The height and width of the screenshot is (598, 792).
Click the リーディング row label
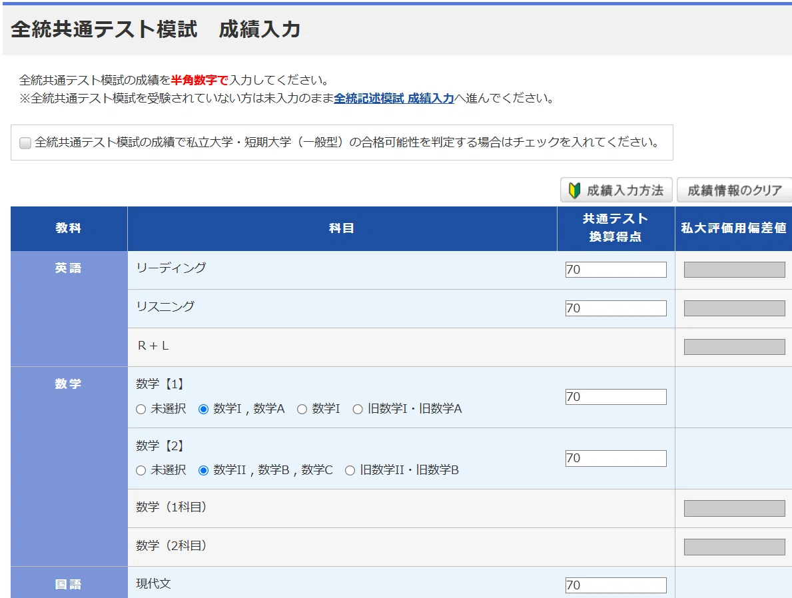(171, 268)
